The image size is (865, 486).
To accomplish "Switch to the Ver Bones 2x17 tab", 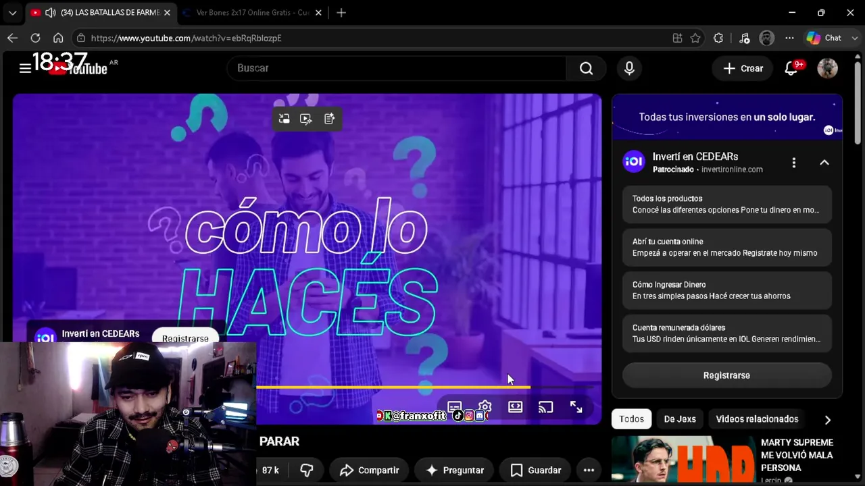I will point(253,13).
